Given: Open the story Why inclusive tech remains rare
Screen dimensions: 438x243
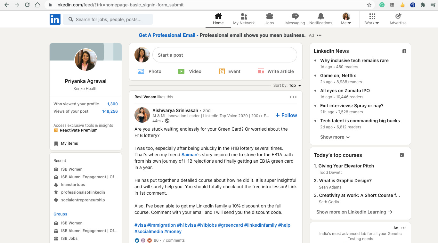Looking at the screenshot, I should pos(354,61).
